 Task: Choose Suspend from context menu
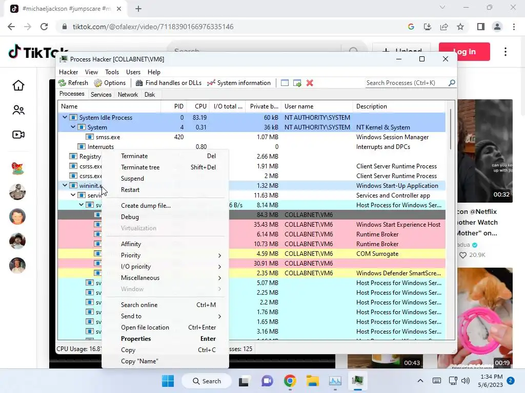(166, 179)
